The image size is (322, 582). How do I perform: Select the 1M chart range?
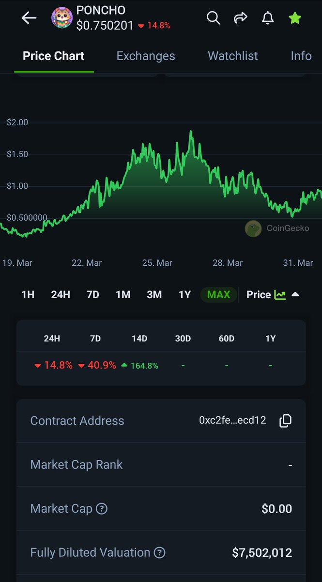(123, 294)
